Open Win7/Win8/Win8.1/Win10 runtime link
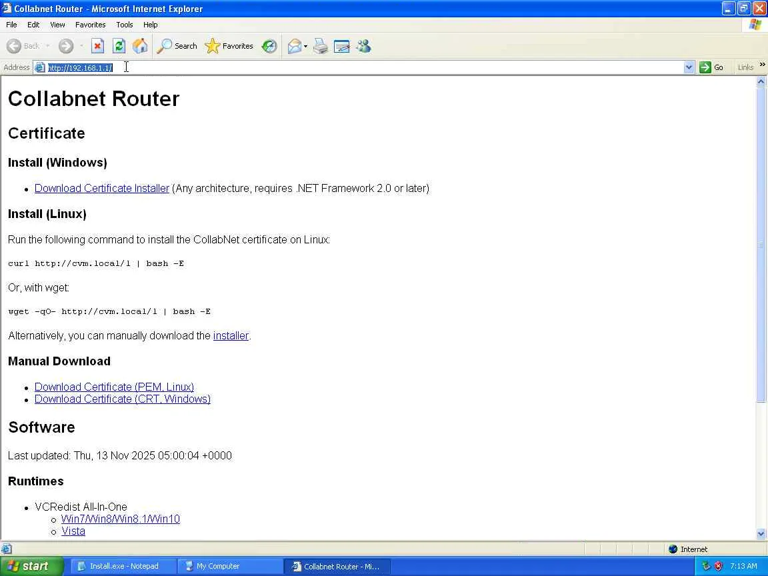 point(121,519)
